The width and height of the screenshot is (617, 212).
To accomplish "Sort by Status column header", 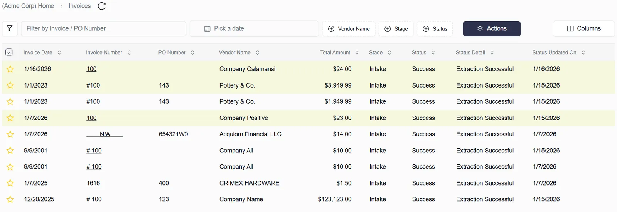I will click(x=423, y=53).
